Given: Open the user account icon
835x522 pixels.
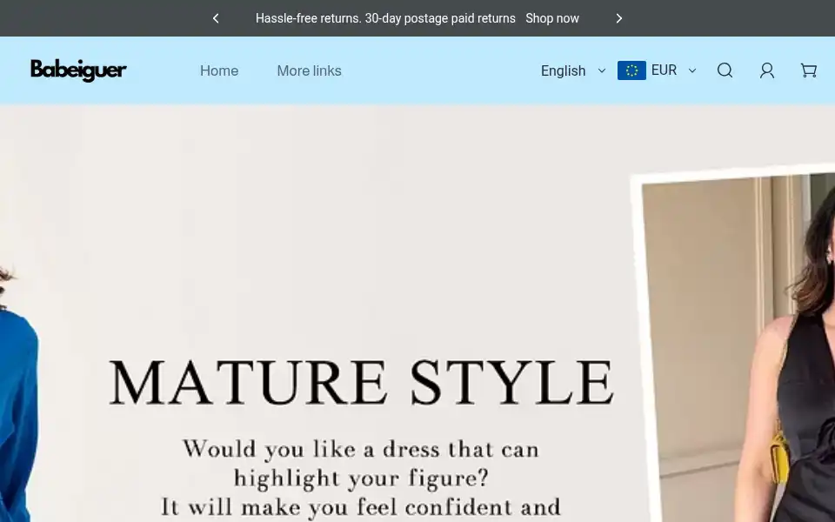Looking at the screenshot, I should [x=767, y=70].
